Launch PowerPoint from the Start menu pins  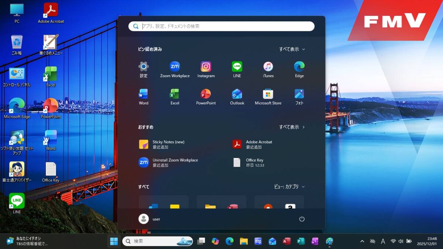[x=206, y=97]
